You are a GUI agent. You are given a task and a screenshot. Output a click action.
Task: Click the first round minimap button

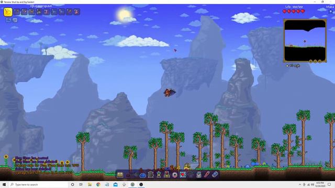coord(310,62)
